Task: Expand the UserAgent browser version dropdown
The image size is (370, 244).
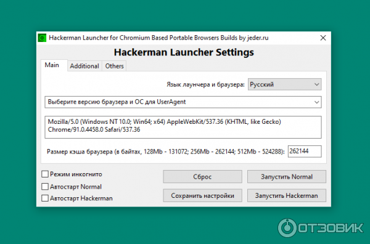Action: pos(183,102)
